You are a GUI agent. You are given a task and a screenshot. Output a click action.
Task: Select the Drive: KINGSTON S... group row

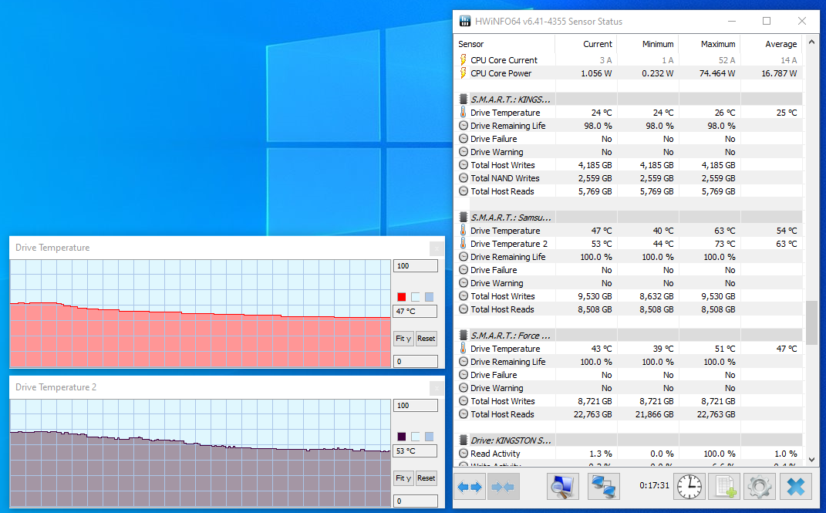[629, 440]
